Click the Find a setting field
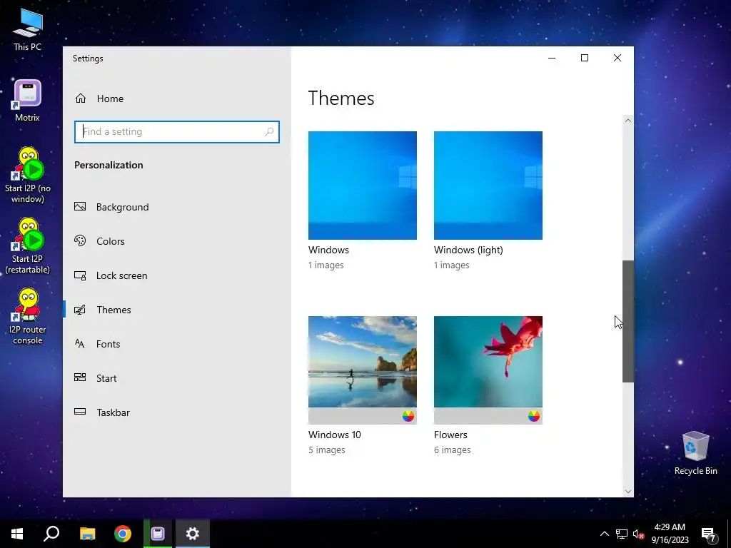 [x=177, y=132]
